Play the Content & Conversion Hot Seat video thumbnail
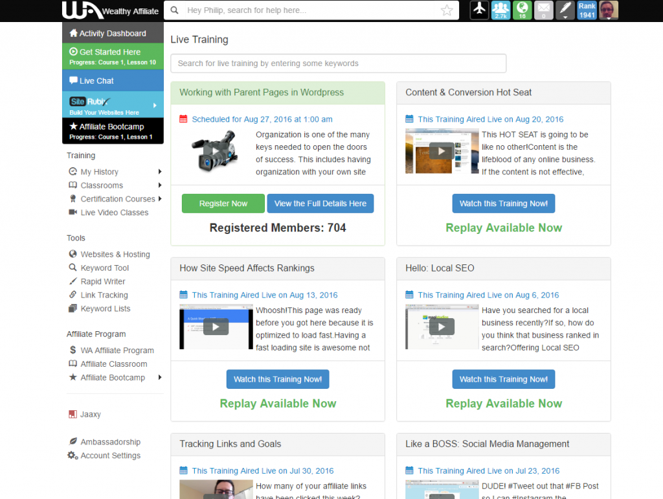The width and height of the screenshot is (663, 499). [x=442, y=151]
